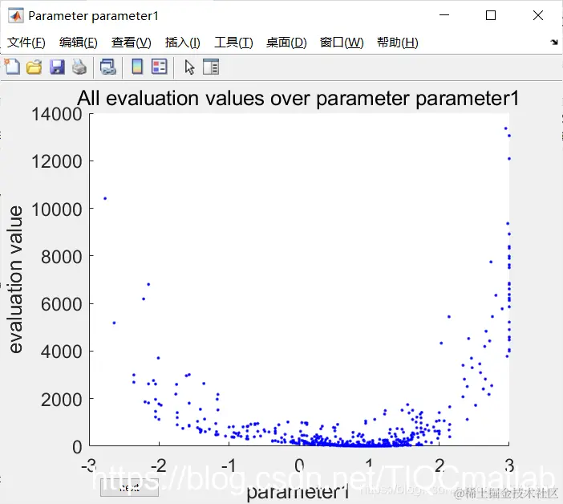Open the 窗口(W) menu
Viewport: 563px width, 504px height.
(342, 43)
